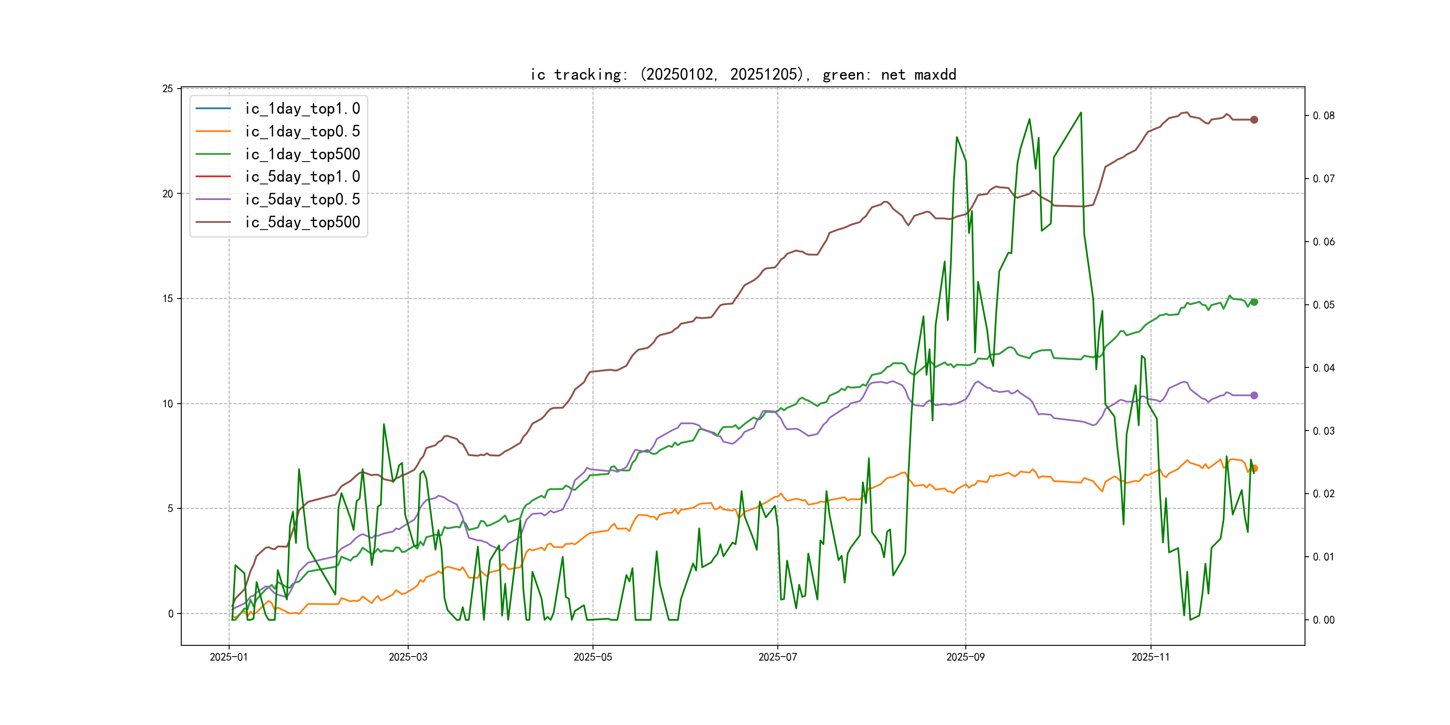Click the purple endpoint marker dot
Image resolution: width=1450 pixels, height=725 pixels.
pos(1254,396)
